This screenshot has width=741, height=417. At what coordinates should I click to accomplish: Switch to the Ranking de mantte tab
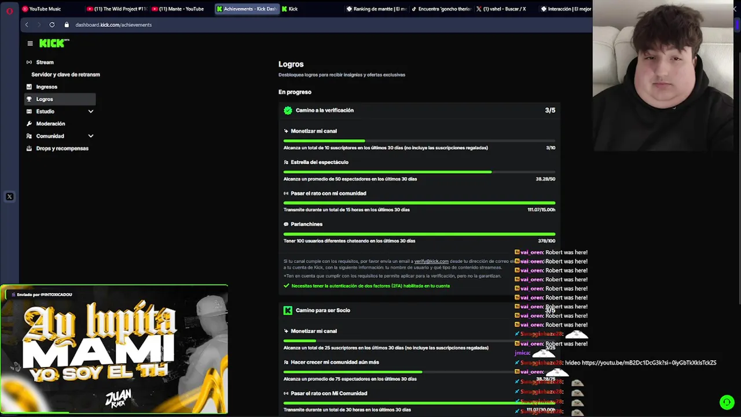tap(376, 9)
